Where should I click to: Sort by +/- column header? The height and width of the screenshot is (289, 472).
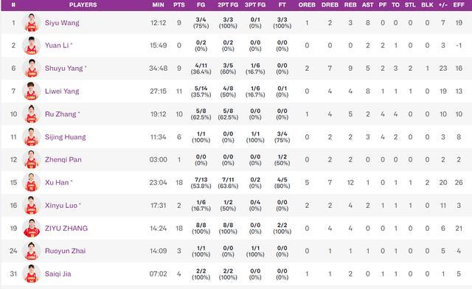(442, 5)
